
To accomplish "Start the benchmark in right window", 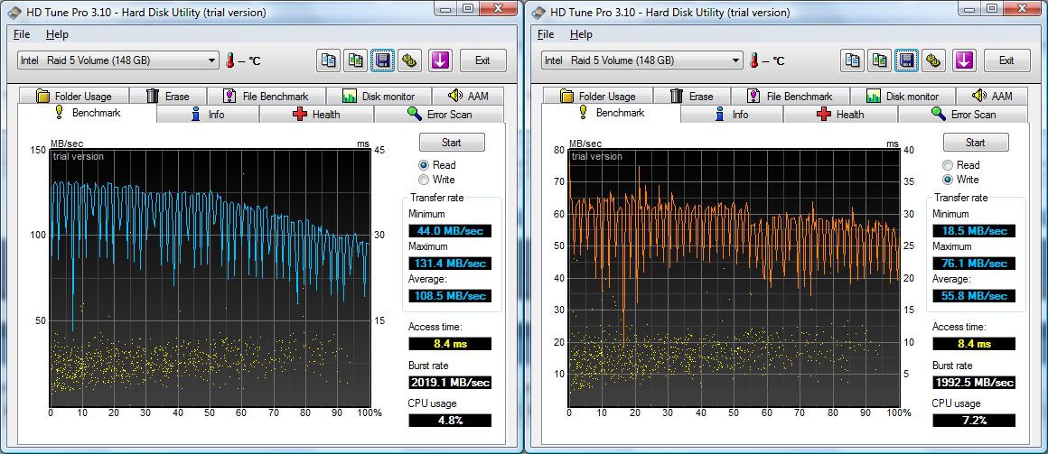I will coord(976,143).
